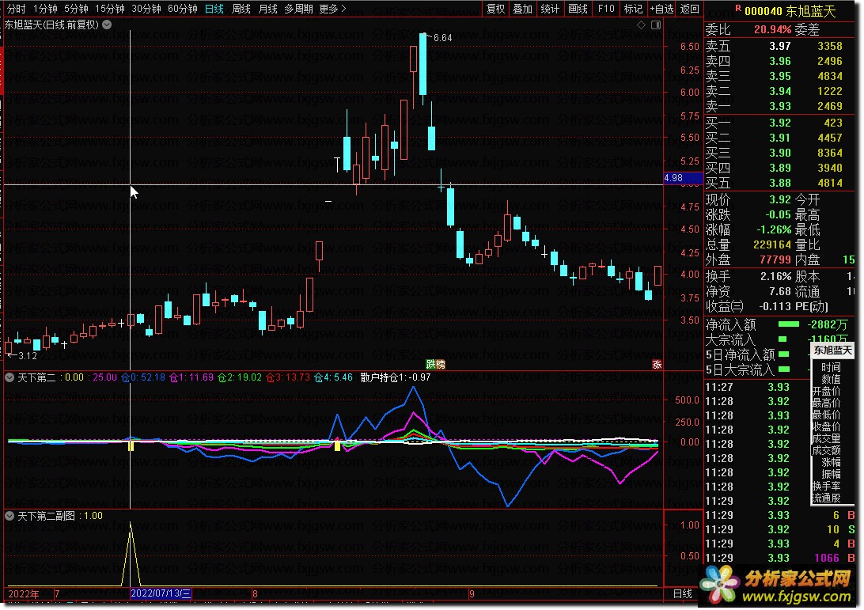Toggle the panel layout icon in chart header
The height and width of the screenshot is (610, 864).
point(656,25)
